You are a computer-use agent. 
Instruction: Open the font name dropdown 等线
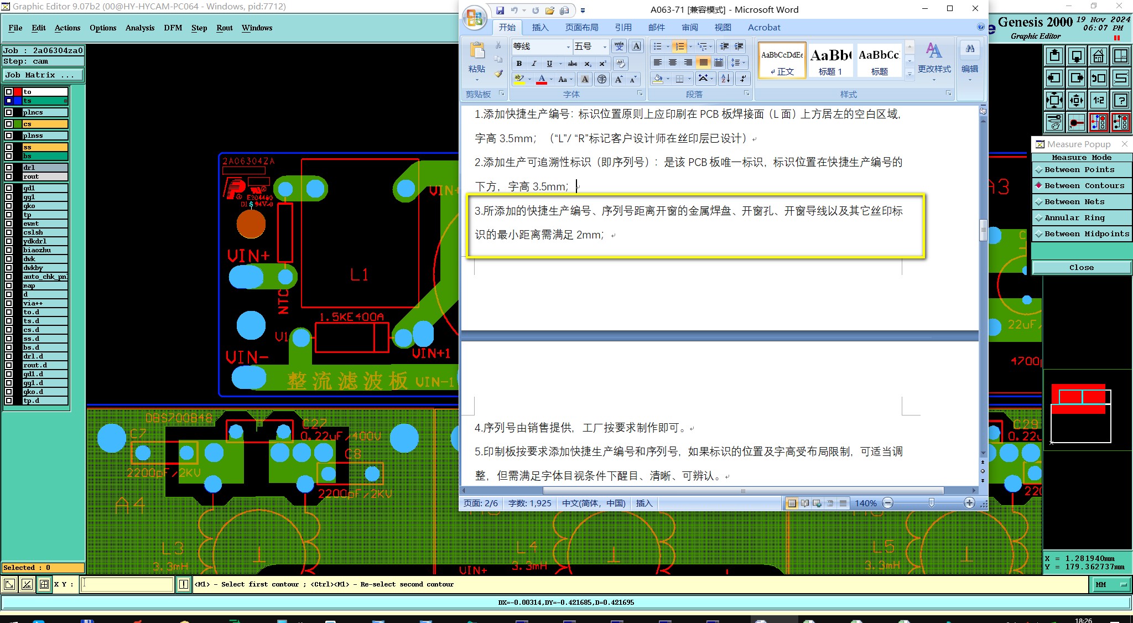pyautogui.click(x=568, y=46)
